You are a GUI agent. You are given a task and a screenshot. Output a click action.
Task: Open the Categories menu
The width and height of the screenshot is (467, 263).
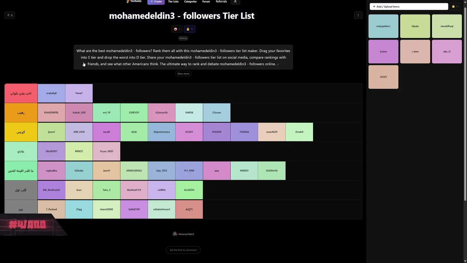[190, 2]
